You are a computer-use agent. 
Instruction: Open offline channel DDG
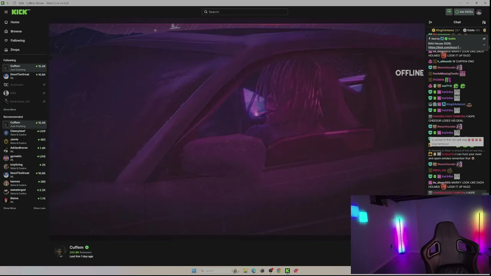click(25, 93)
